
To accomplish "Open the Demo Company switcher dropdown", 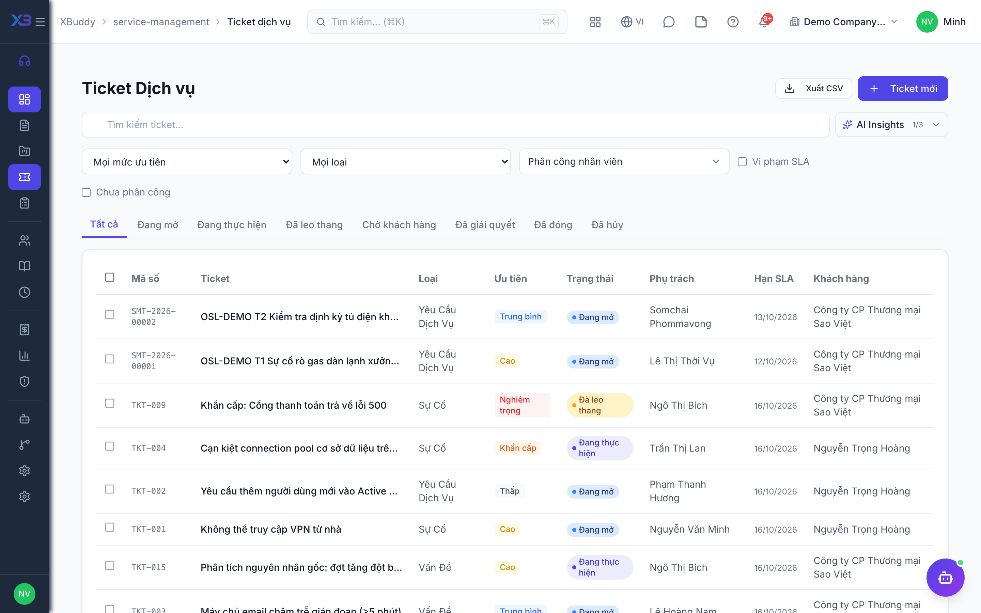I will (843, 21).
